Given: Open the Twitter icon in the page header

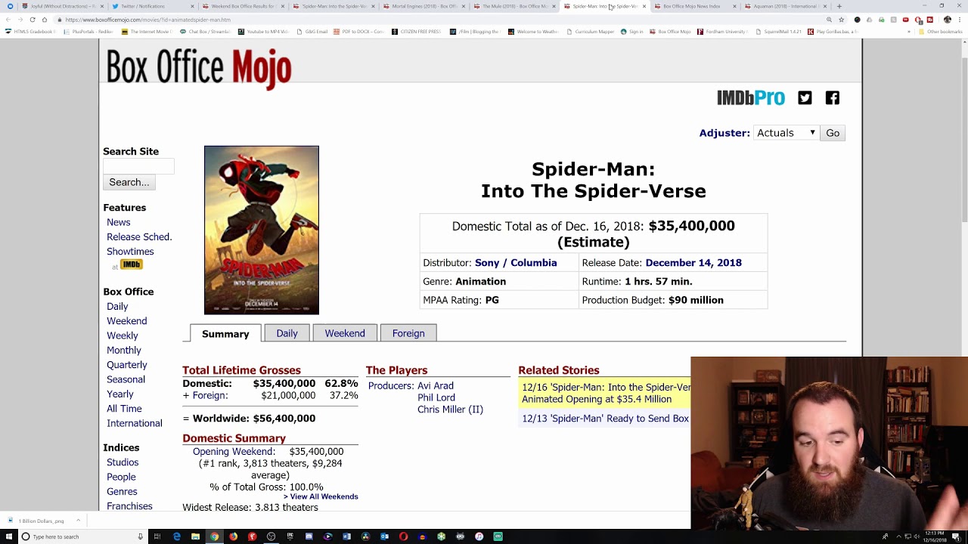Looking at the screenshot, I should click(805, 97).
